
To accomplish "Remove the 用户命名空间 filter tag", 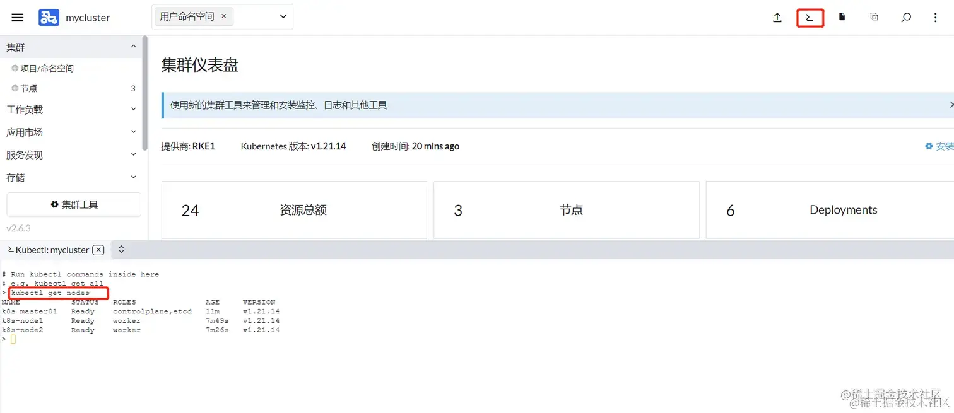I will (224, 16).
